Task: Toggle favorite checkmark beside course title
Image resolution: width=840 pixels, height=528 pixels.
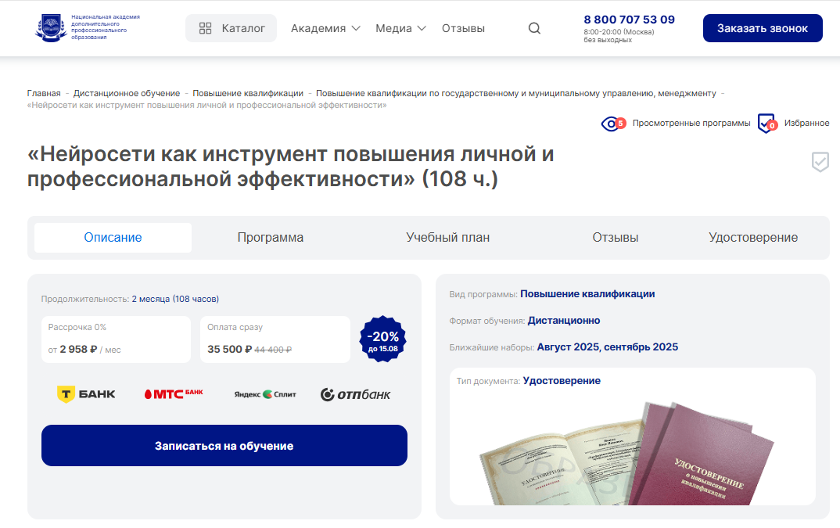Action: coord(820,162)
